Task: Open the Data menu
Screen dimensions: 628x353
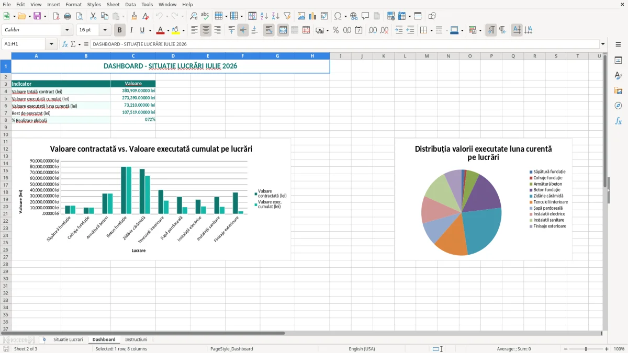Action: tap(130, 4)
